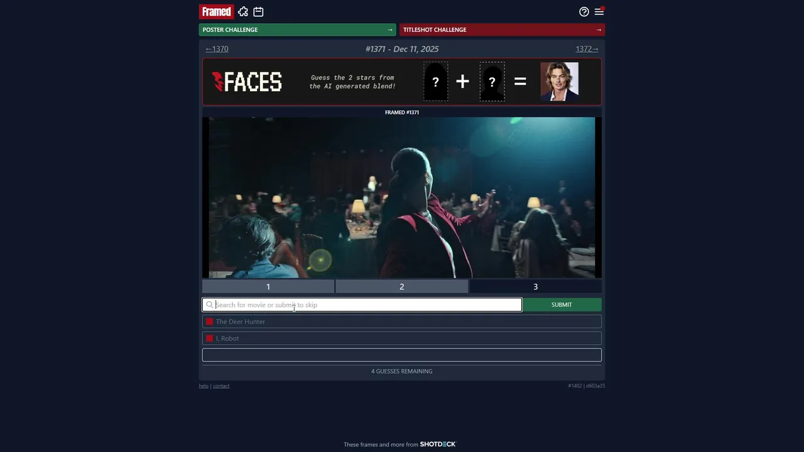Click the second mystery silhouette face
Screen dimensions: 804x452
coord(492,82)
